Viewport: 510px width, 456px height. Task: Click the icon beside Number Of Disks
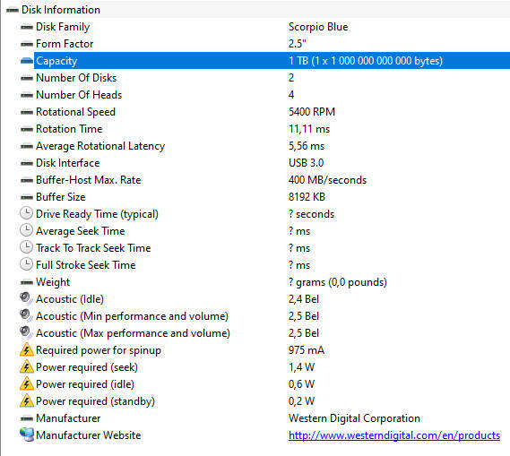pos(27,78)
